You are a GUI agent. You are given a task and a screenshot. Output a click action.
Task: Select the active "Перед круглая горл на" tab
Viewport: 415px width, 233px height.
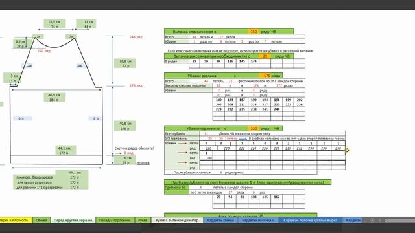coord(73,220)
